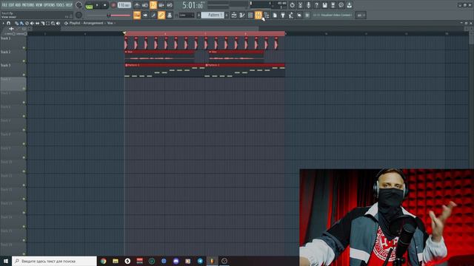Click the multilink to controllers icon

click(170, 15)
